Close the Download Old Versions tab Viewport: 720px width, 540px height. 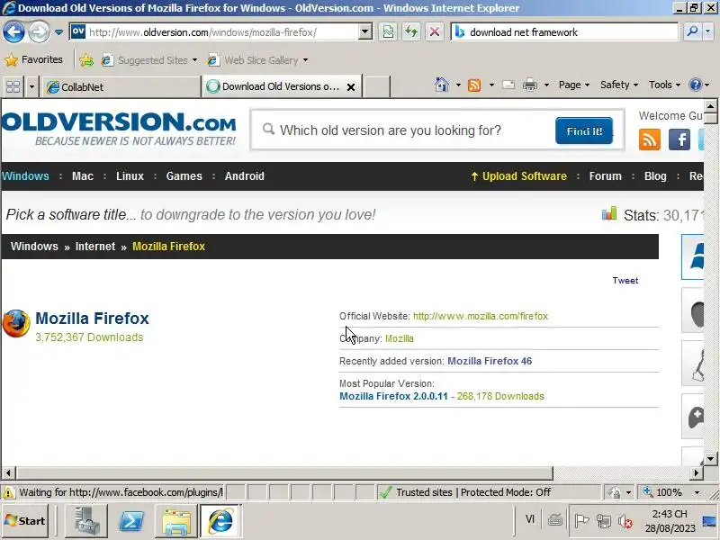351,86
